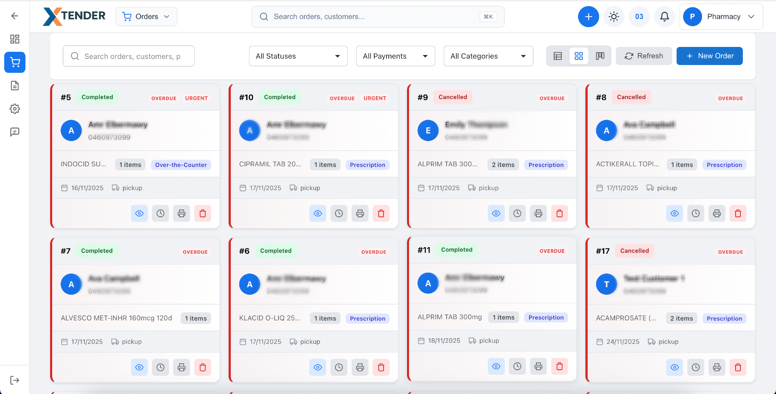Switch to table view layout
Image resolution: width=776 pixels, height=394 pixels.
(x=558, y=56)
